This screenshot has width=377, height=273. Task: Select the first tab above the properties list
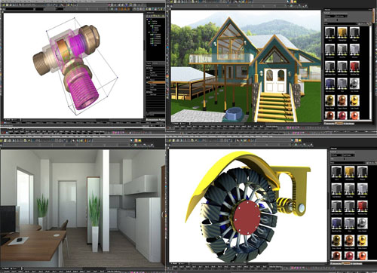[x=149, y=63]
